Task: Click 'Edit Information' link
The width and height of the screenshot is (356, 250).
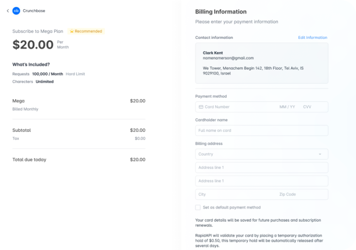Action: 313,37
